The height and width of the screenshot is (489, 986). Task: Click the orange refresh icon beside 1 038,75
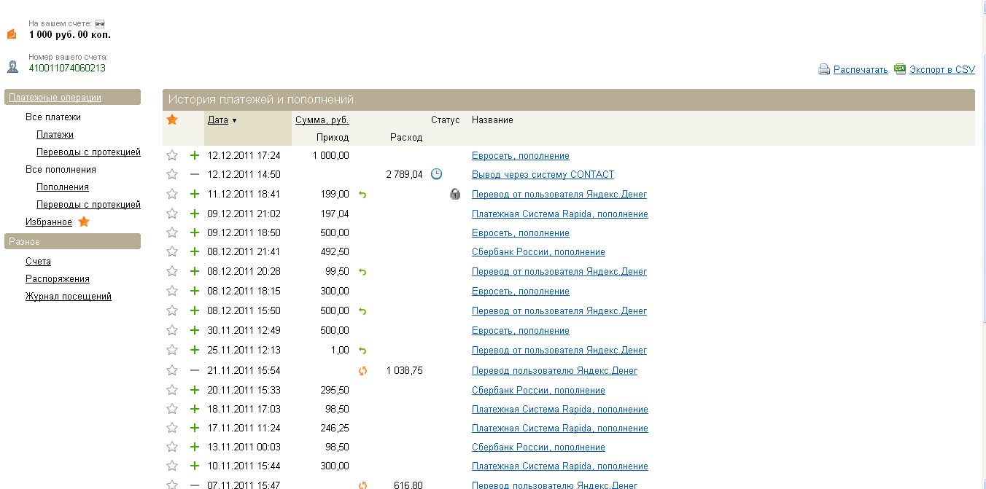tap(362, 371)
